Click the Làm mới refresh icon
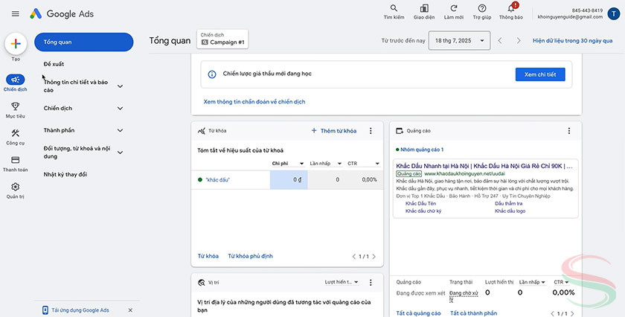 click(x=452, y=10)
